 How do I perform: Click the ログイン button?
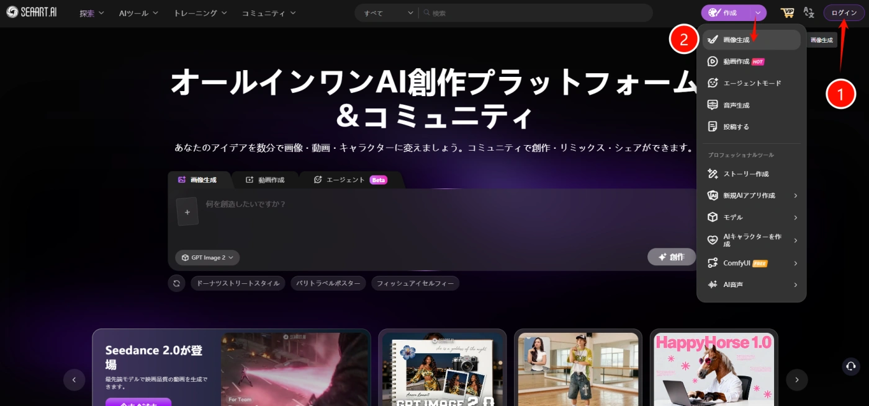[844, 12]
